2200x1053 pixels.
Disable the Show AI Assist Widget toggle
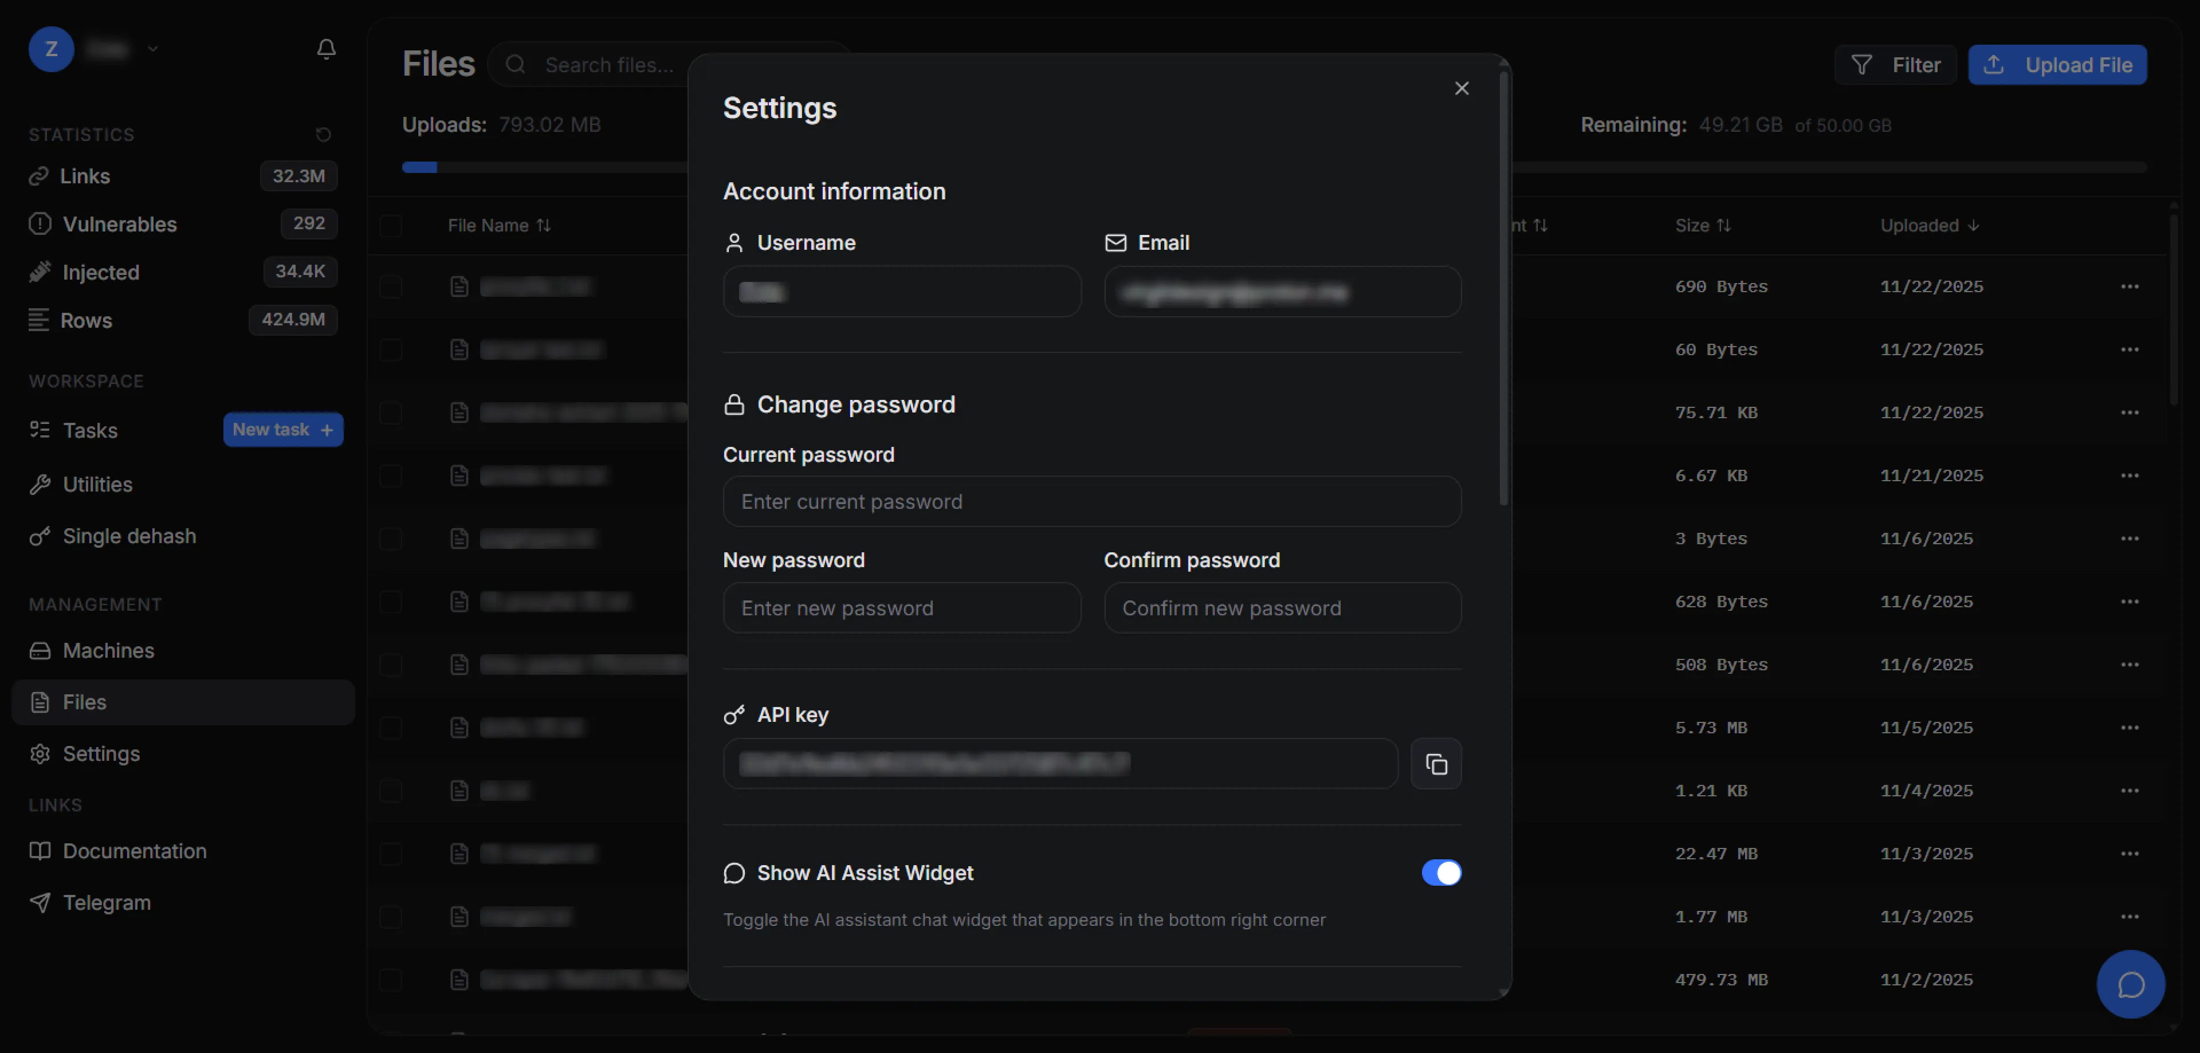point(1441,873)
